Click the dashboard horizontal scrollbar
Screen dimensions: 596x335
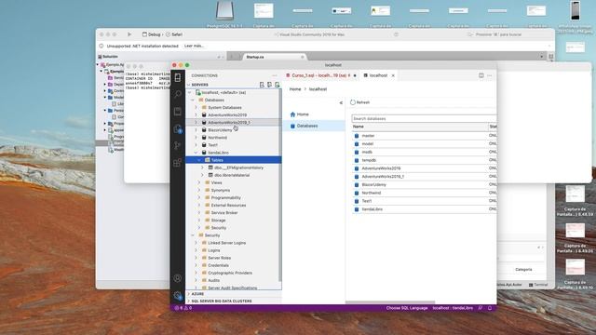[x=390, y=302]
